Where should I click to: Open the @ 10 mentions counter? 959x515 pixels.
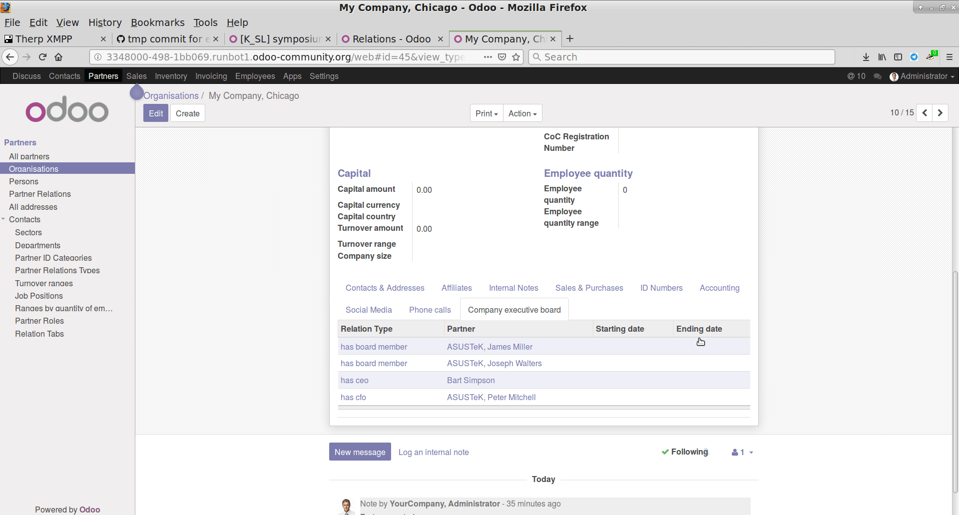856,76
